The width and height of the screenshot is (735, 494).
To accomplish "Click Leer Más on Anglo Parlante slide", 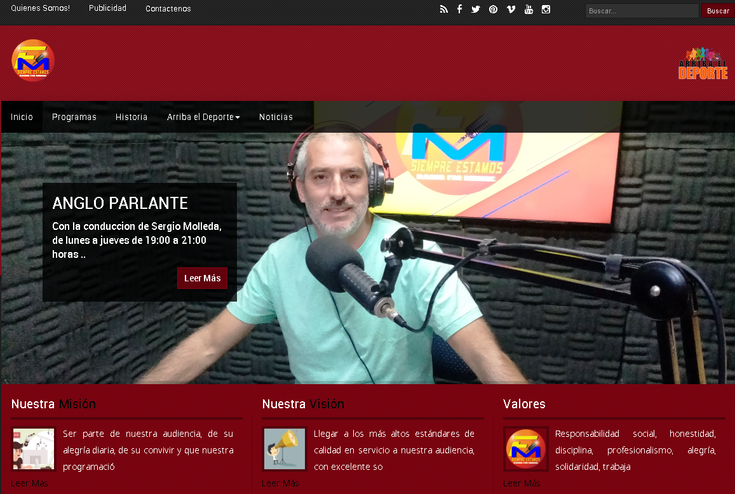I will tap(202, 279).
